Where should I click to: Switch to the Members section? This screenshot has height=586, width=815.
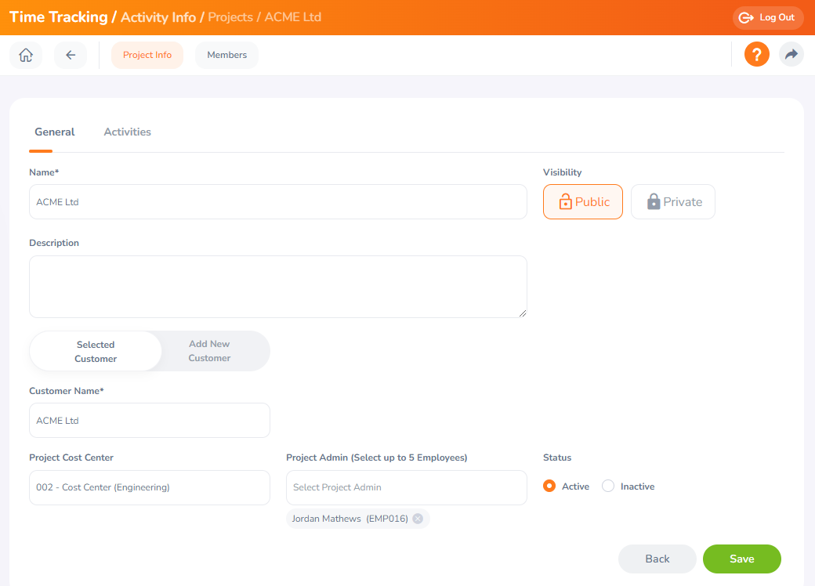point(226,55)
